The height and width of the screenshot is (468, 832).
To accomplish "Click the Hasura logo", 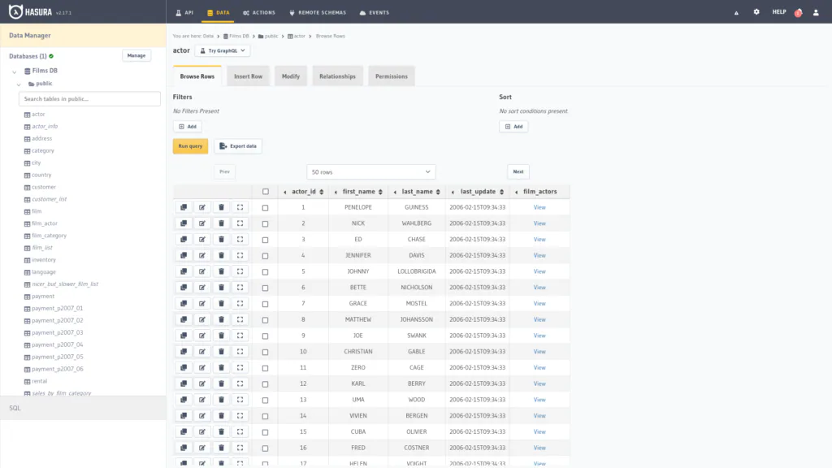I will click(31, 11).
